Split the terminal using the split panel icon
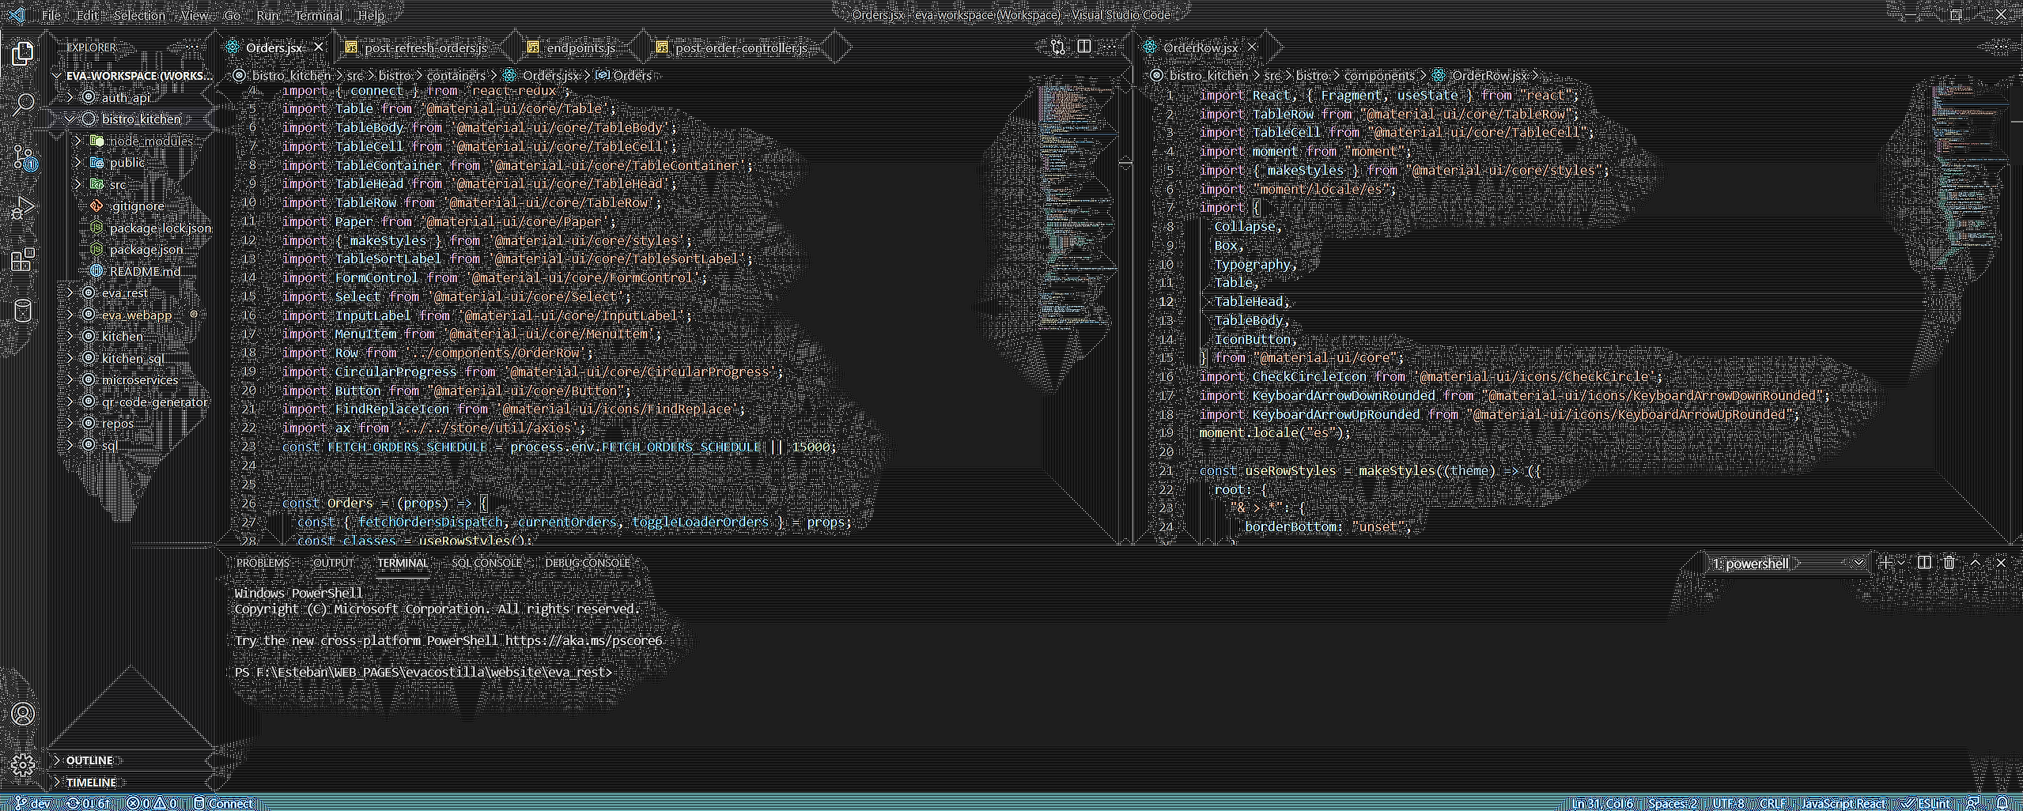Viewport: 2023px width, 811px height. (x=1923, y=562)
